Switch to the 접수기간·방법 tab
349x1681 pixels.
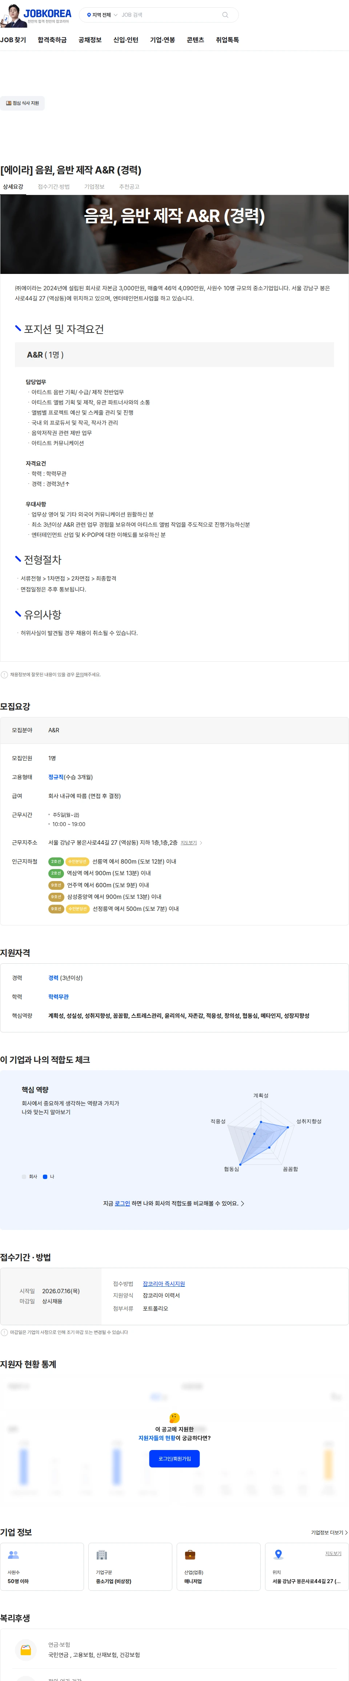point(53,187)
